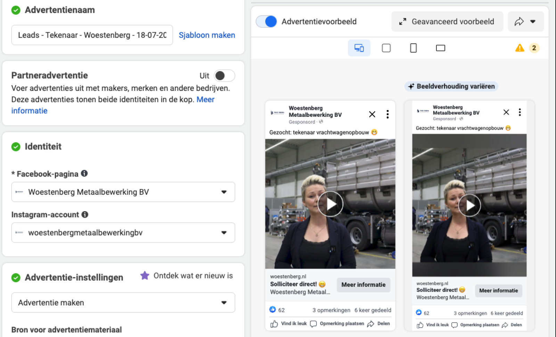Select the vertical mobile preview icon
Viewport: 556px width, 337px height.
413,48
